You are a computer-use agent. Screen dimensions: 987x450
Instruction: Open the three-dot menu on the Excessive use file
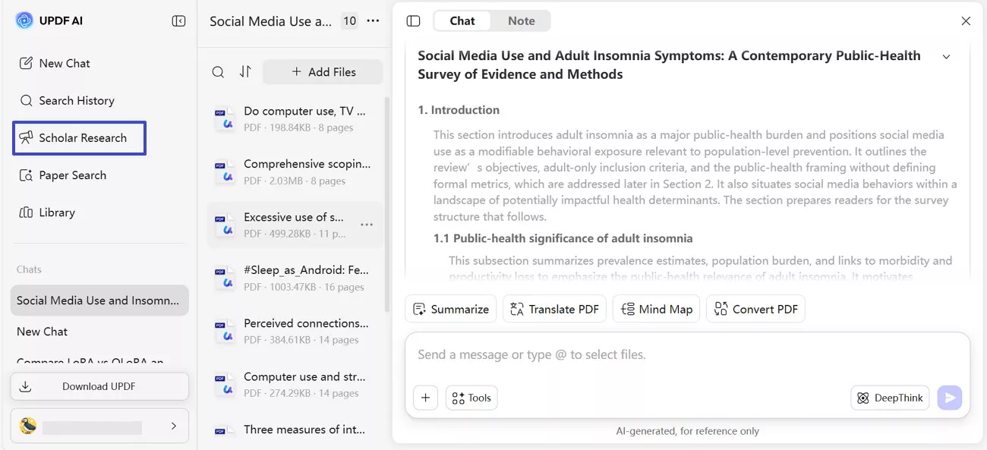(367, 225)
